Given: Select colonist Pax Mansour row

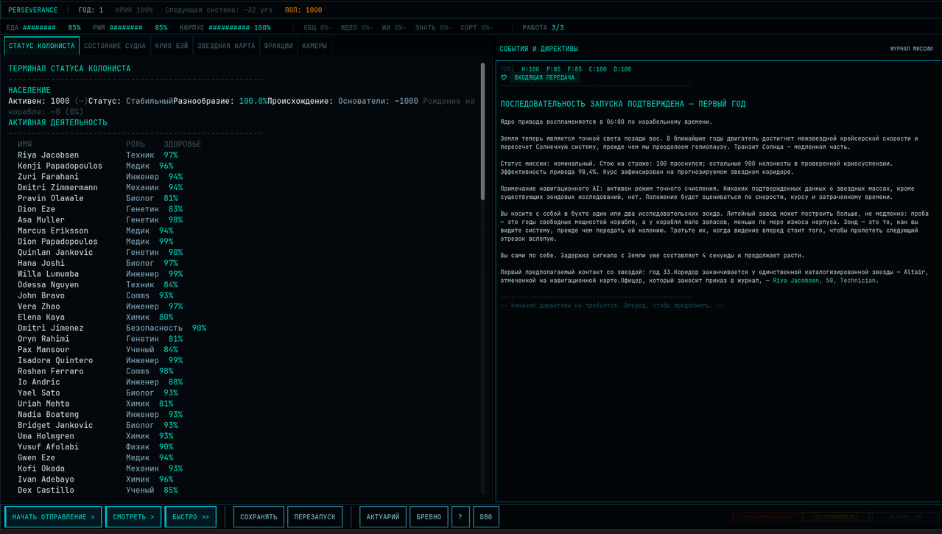Looking at the screenshot, I should [98, 350].
